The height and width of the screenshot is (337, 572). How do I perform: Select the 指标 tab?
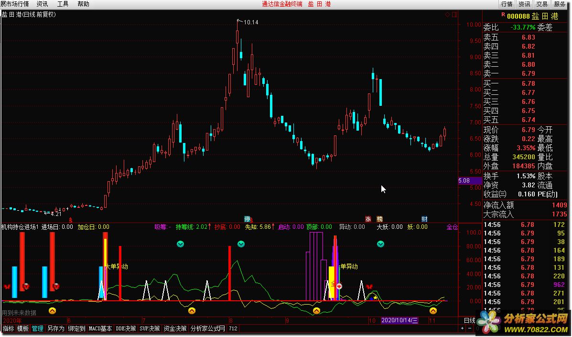[x=8, y=328]
